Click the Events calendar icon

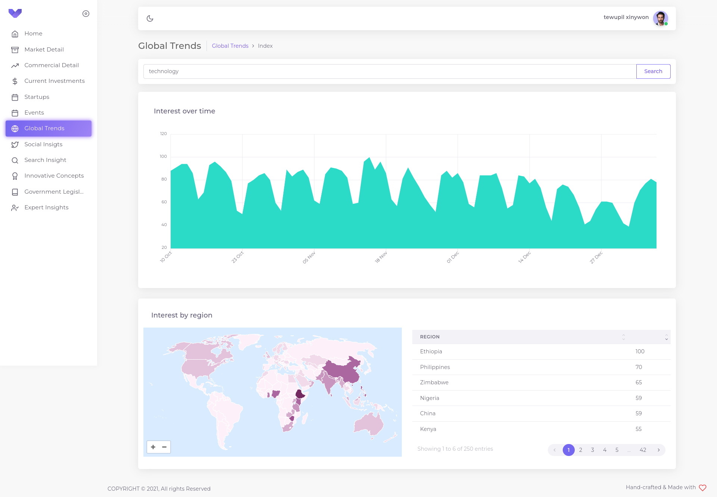coord(15,113)
